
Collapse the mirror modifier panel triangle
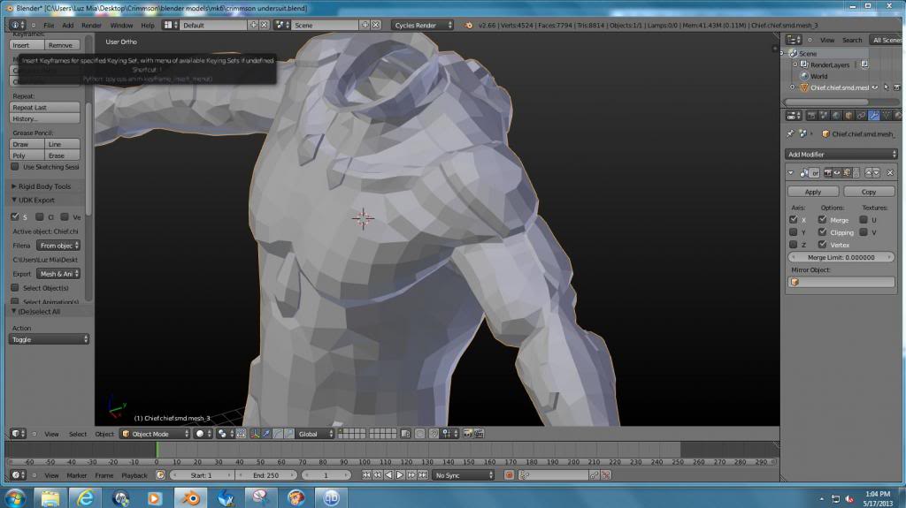791,172
